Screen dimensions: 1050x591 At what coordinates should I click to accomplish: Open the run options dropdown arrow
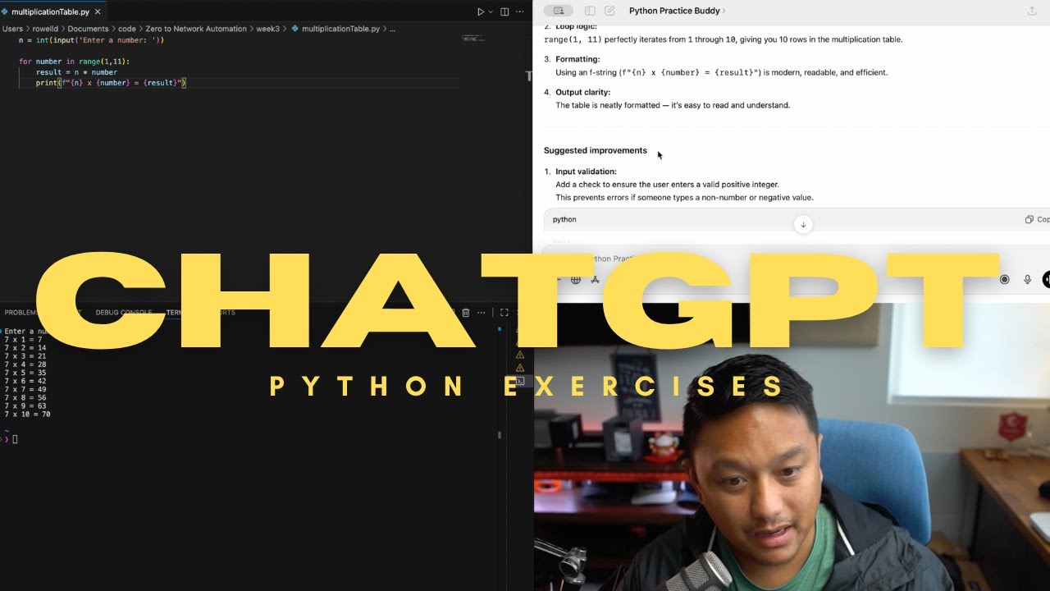(x=491, y=11)
